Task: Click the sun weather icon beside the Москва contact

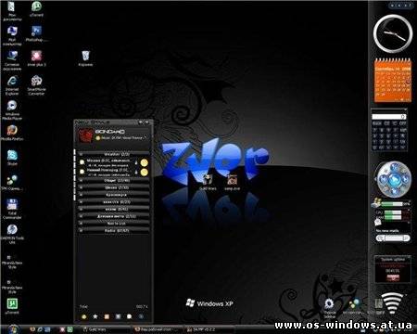Action: click(144, 162)
